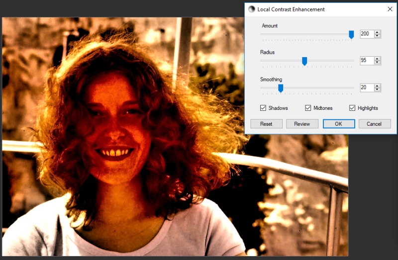Close the Local Contrast Enhancement dialog
398x260 pixels.
tap(390, 9)
